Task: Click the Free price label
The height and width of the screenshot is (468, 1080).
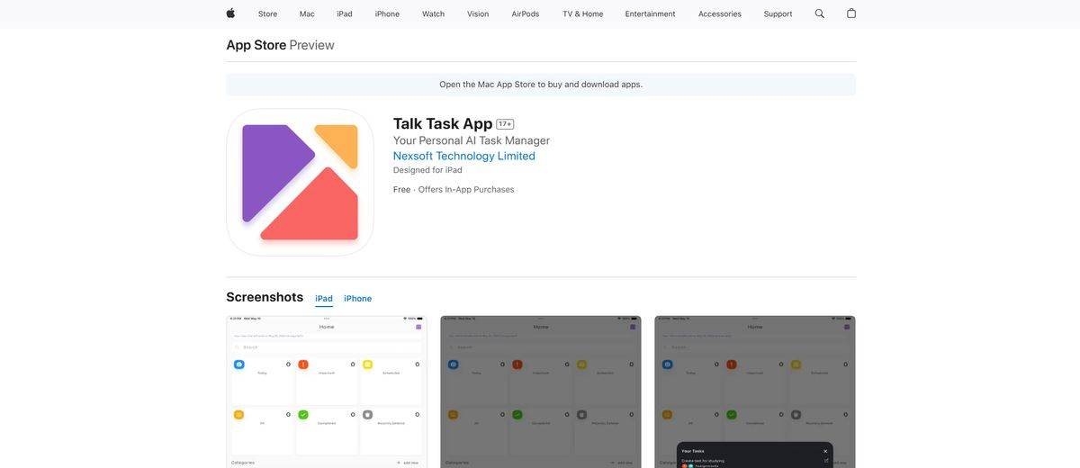Action: [x=401, y=190]
